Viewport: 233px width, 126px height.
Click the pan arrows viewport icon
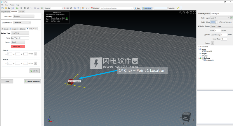pyautogui.click(x=187, y=12)
